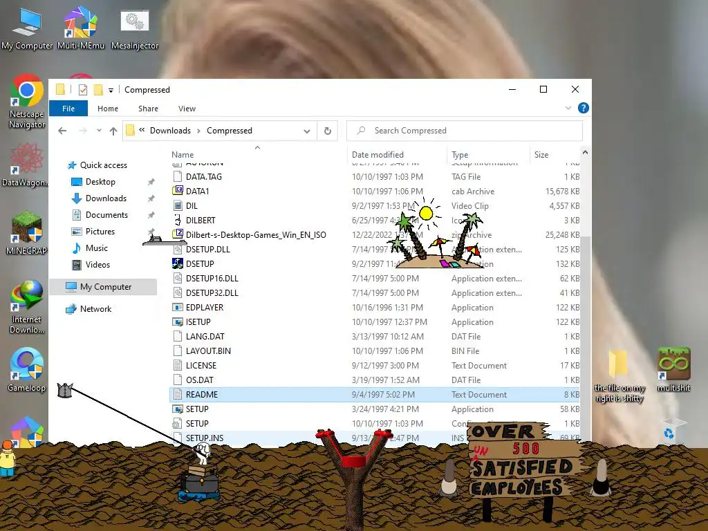This screenshot has width=708, height=531.
Task: Sort files by the Type column header
Action: coord(460,154)
